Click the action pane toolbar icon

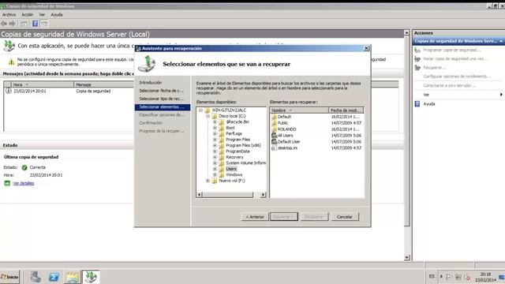pyautogui.click(x=44, y=24)
